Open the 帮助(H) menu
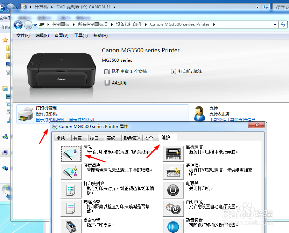 100,36
